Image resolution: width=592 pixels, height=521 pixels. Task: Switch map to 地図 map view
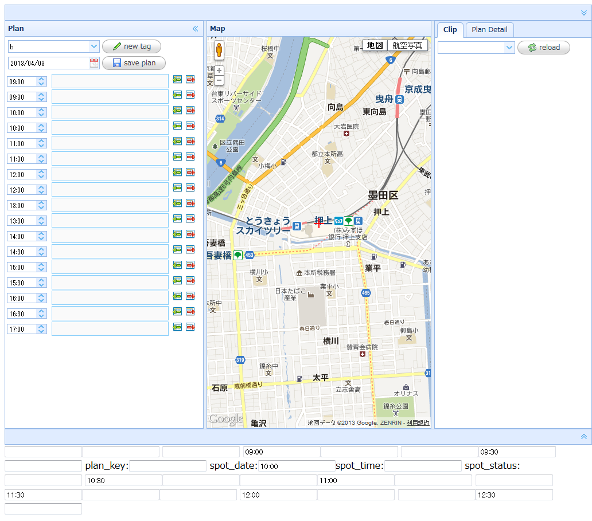(x=375, y=45)
